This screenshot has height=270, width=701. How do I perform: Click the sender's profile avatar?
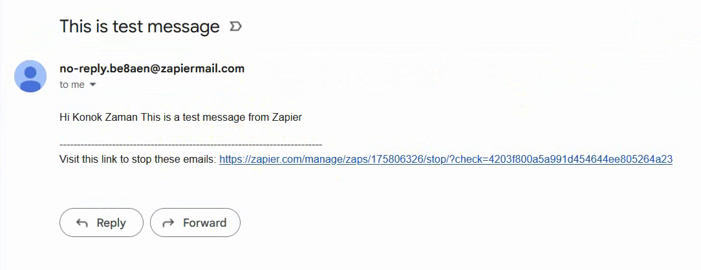tap(30, 76)
